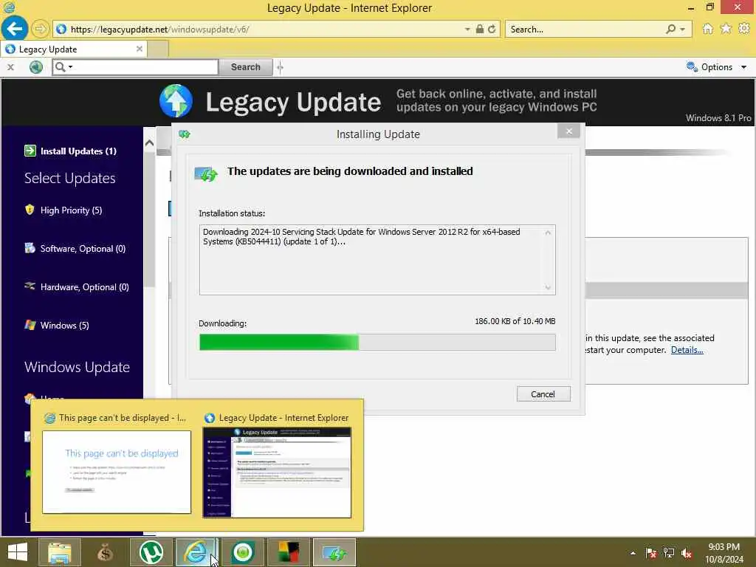Viewport: 756px width, 567px height.
Task: Click Install Updates (1) in sidebar
Action: pos(78,151)
